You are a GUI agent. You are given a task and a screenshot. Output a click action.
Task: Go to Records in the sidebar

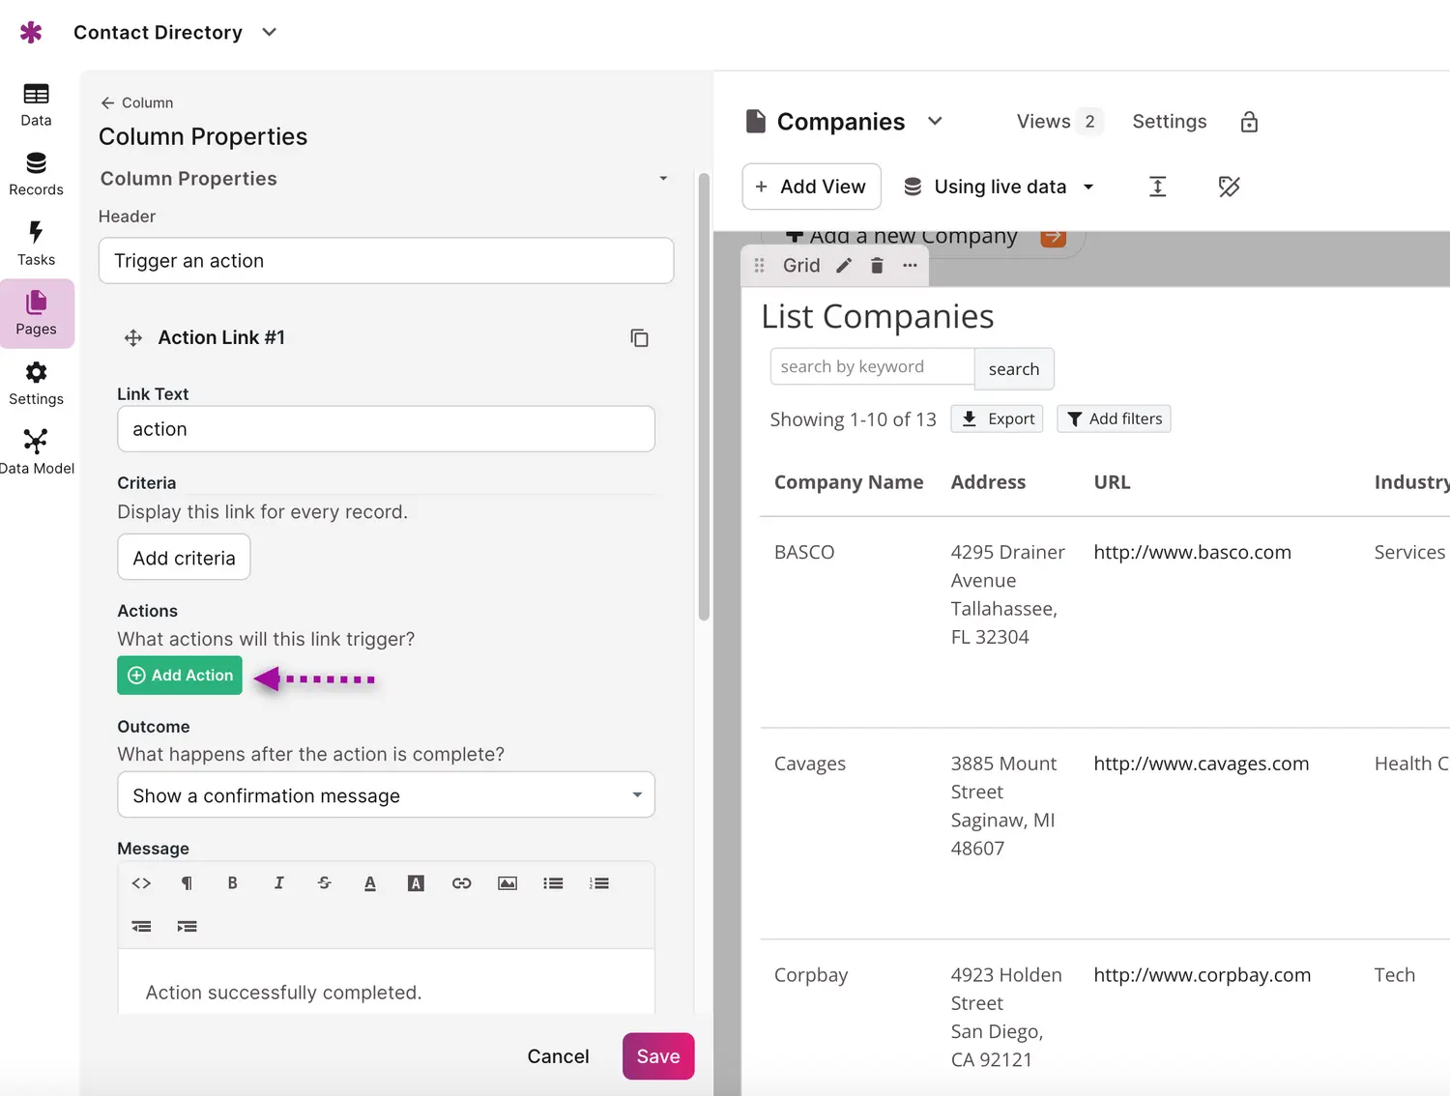(36, 174)
